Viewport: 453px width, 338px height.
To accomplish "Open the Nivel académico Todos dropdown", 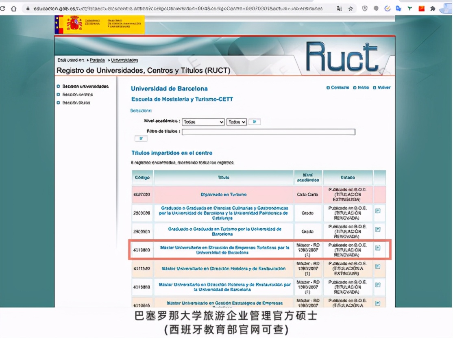I will (203, 122).
